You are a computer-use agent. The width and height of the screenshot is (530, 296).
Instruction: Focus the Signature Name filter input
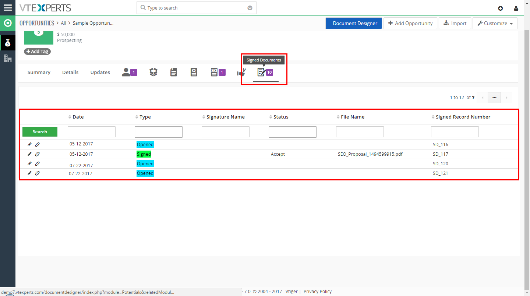(x=226, y=132)
